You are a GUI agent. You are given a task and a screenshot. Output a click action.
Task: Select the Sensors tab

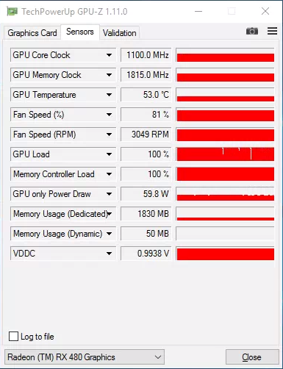[80, 32]
